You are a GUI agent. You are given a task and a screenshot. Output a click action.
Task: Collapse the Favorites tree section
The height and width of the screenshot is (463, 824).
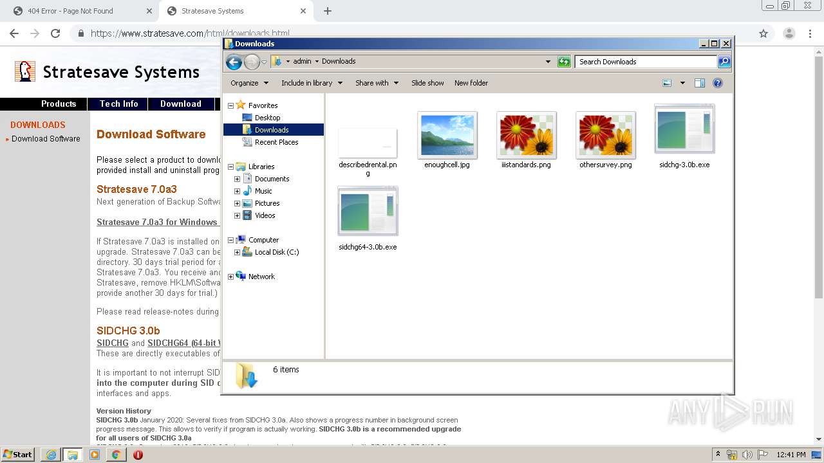click(x=230, y=105)
